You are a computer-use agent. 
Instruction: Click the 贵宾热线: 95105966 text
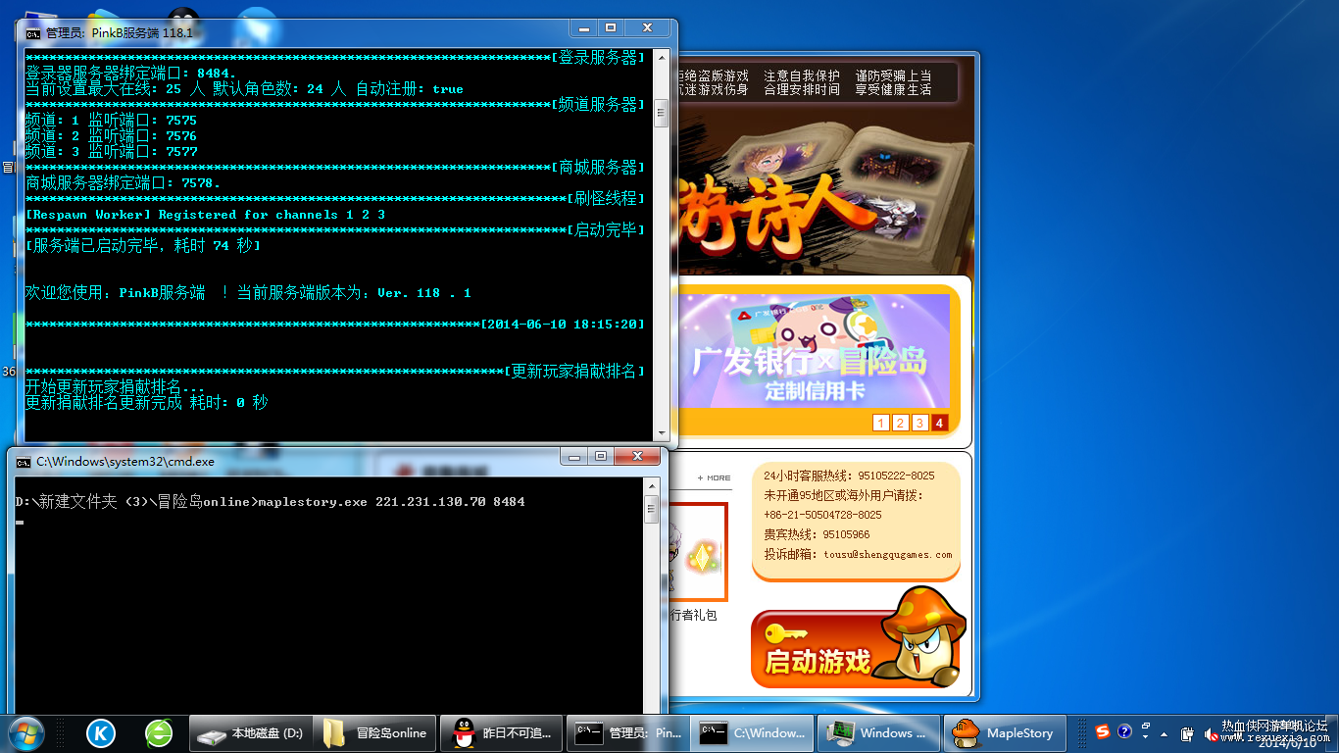tap(817, 534)
